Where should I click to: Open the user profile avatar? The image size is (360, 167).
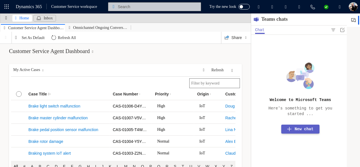353,7
